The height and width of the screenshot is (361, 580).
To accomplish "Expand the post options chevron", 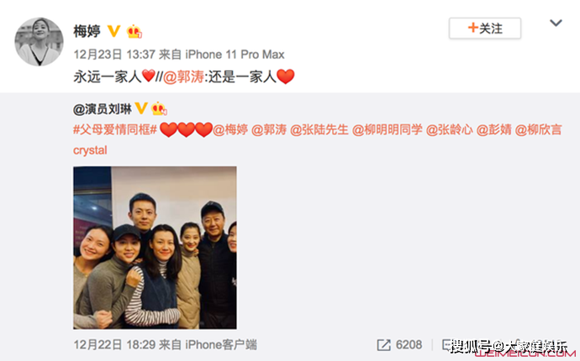I will point(556,24).
